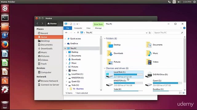Open Ubuntu Dash search launcher
197x110 pixels.
[5, 9]
